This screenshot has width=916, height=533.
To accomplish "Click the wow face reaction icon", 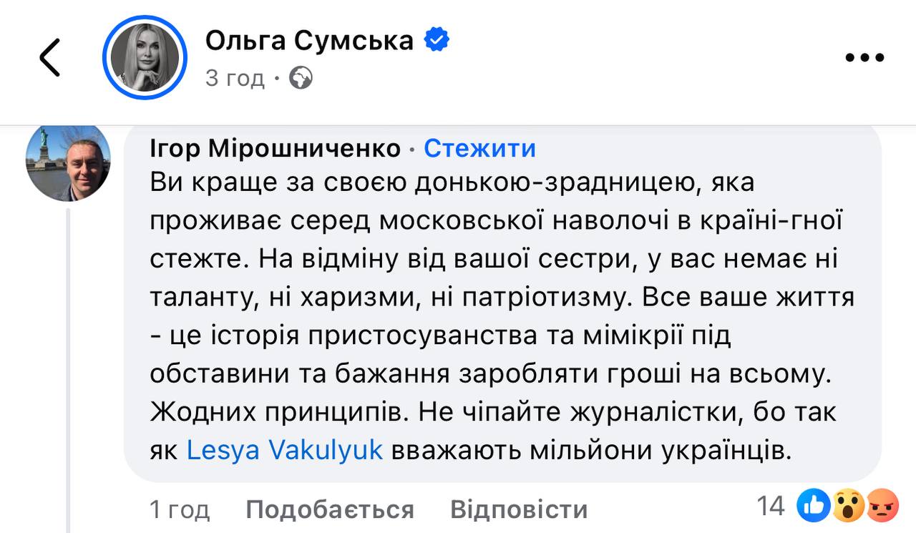I will [x=846, y=507].
